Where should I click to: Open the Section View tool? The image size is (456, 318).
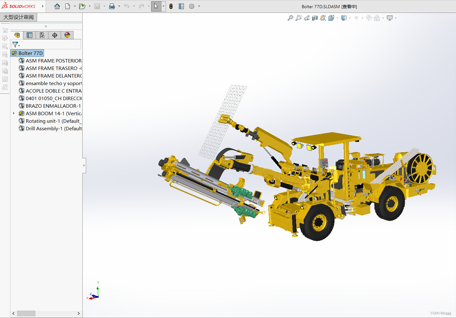coord(315,18)
